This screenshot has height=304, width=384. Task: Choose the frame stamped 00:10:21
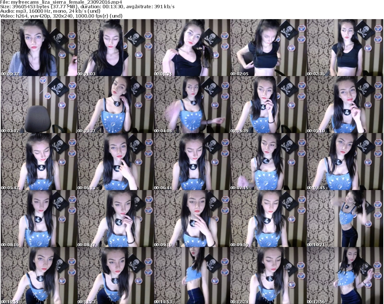(x=345, y=219)
